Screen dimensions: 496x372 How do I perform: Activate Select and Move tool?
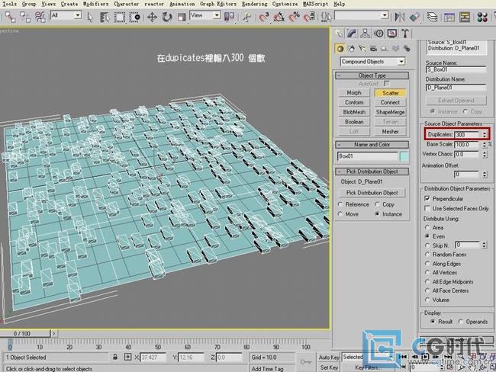(152, 17)
